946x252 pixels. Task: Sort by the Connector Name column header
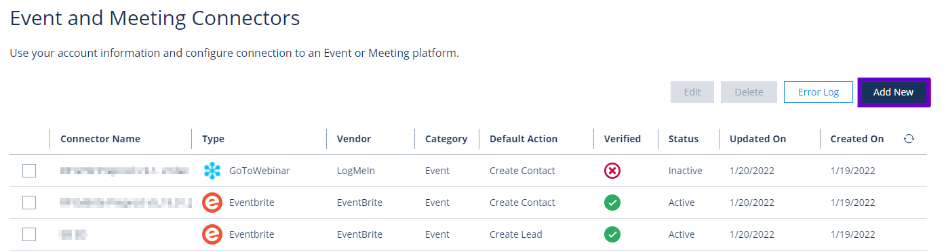coord(100,139)
